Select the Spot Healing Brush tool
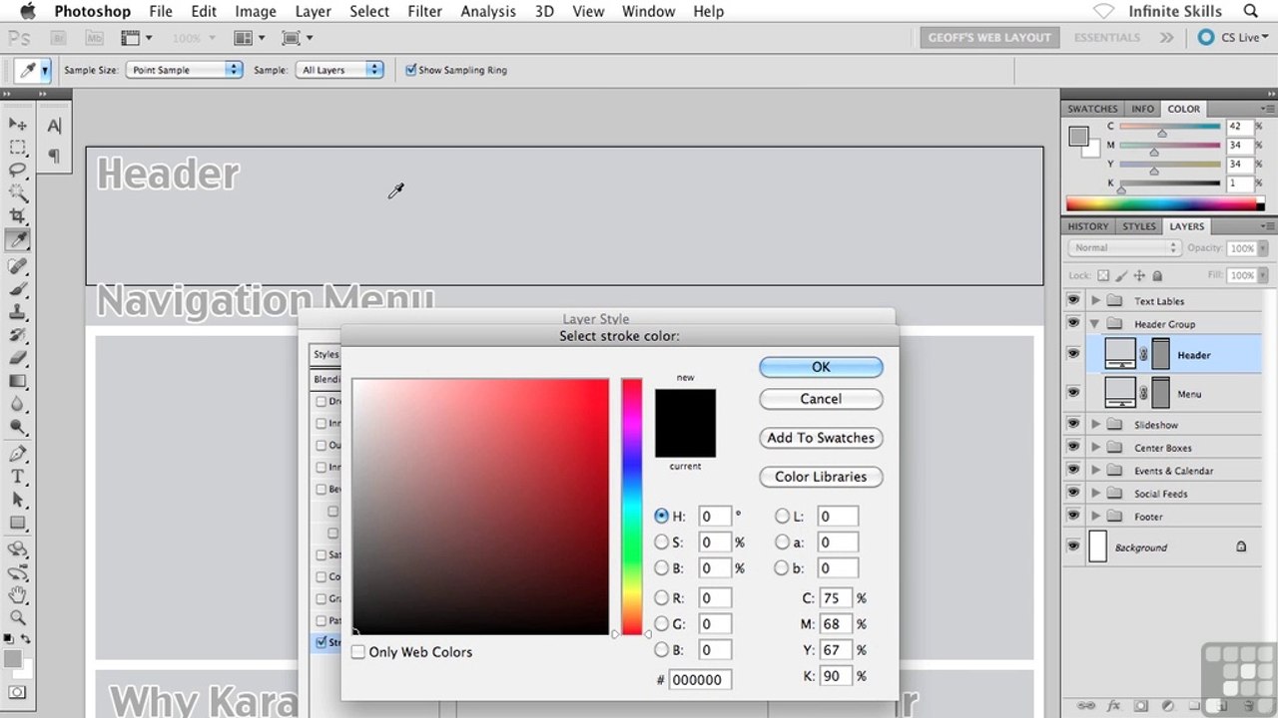1278x718 pixels. 18,265
